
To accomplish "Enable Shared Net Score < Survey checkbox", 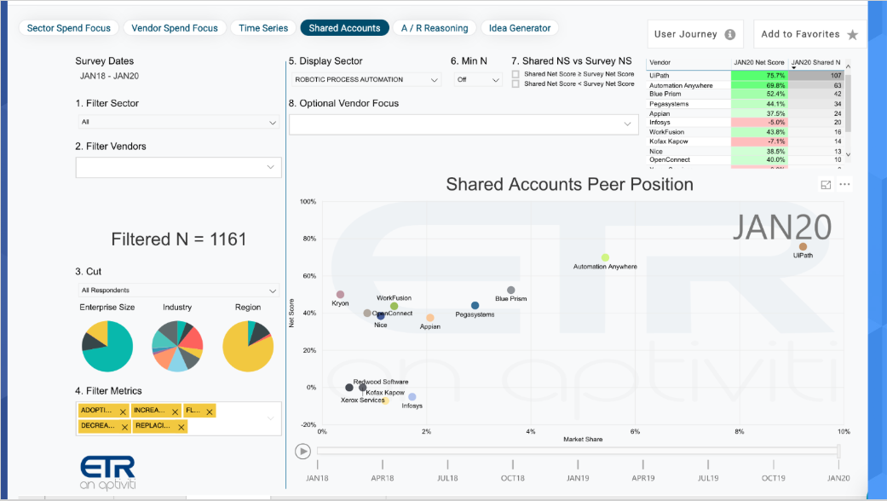I will pos(515,83).
